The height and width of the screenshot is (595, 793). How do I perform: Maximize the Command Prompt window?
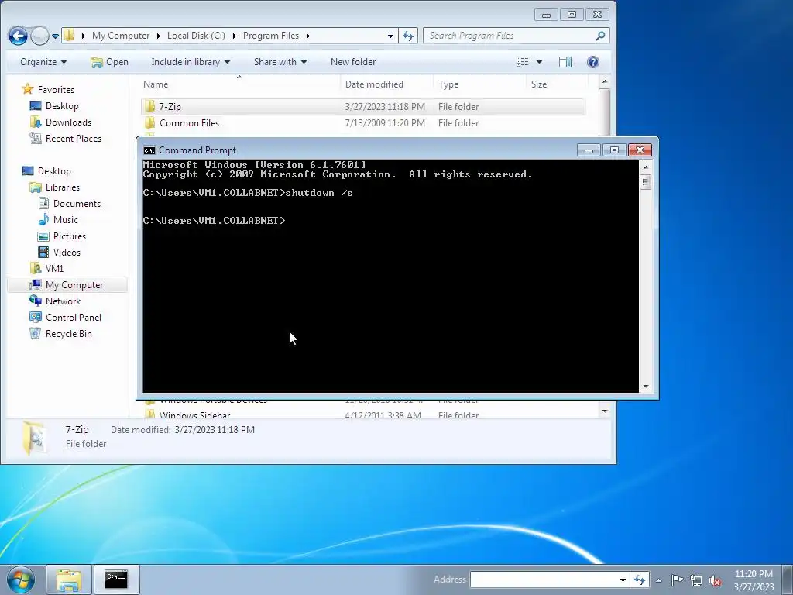[x=614, y=150]
